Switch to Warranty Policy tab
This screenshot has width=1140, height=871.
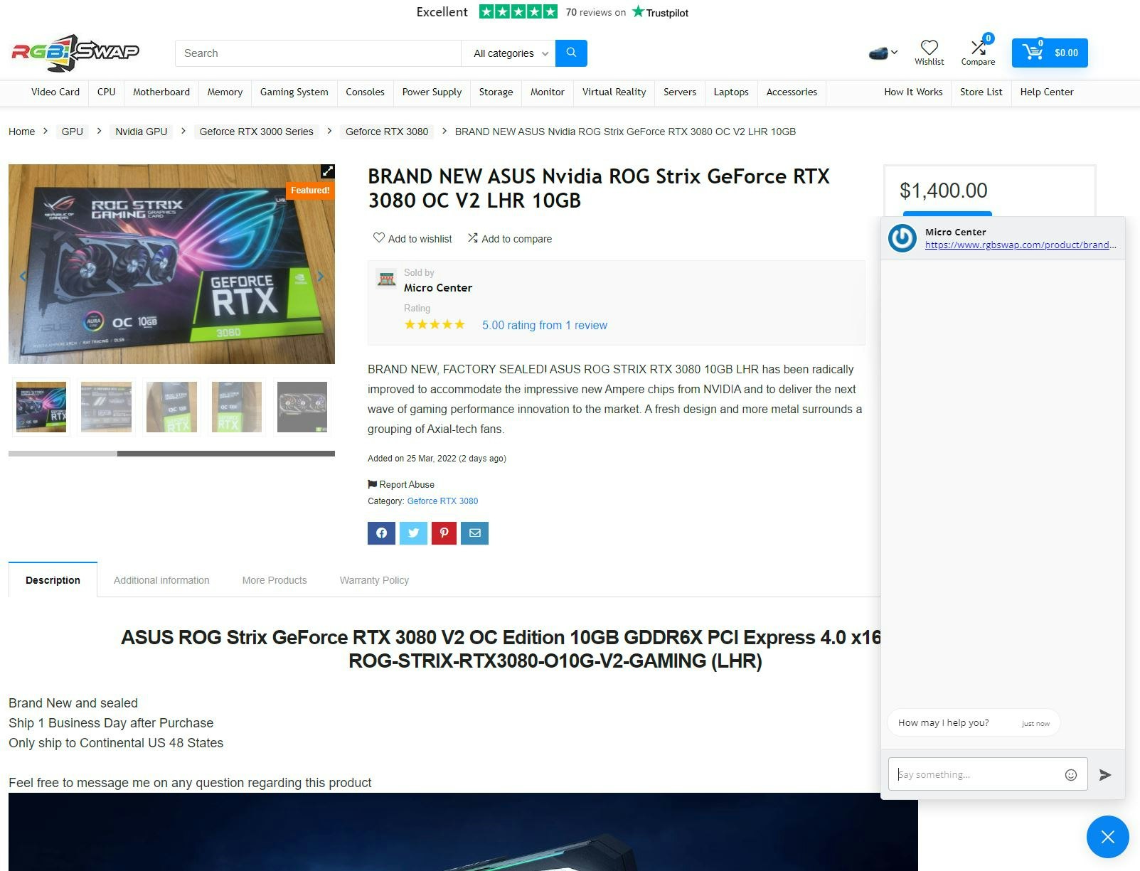(374, 580)
